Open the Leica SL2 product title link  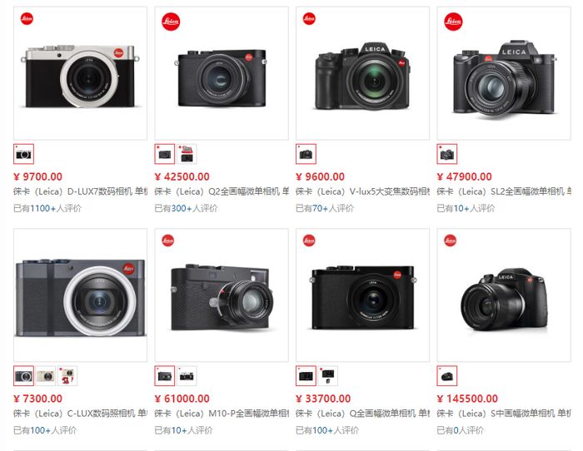504,191
